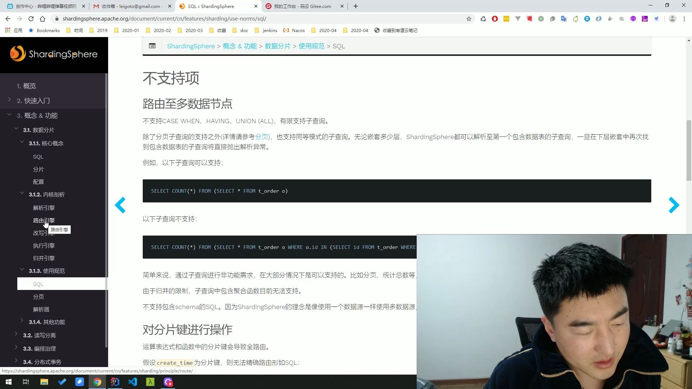The image size is (692, 389).
Task: Open 路由引擎 in the sidebar
Action: pos(44,220)
